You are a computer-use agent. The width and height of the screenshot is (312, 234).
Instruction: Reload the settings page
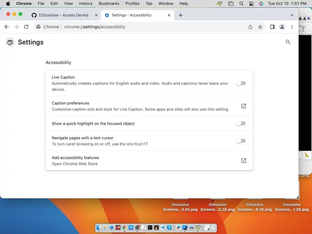point(26,27)
